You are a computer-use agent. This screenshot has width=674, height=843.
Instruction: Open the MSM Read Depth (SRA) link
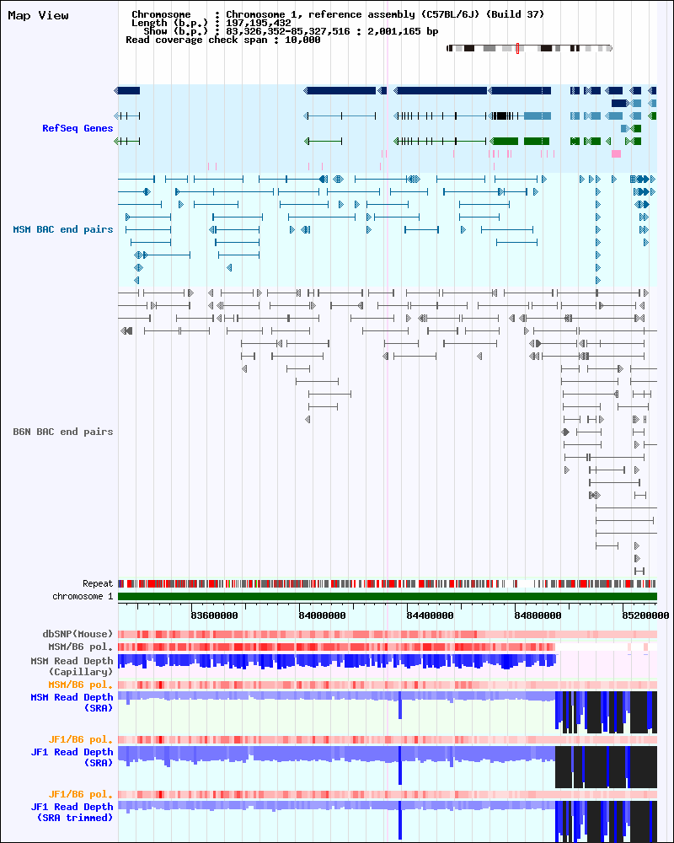72,703
